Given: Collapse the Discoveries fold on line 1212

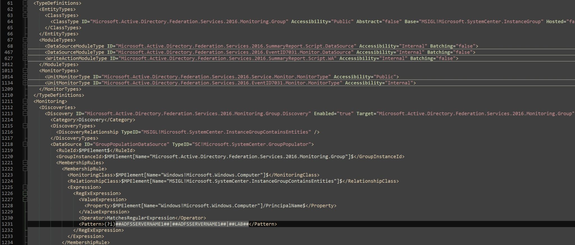Looking at the screenshot, I should (x=25, y=107).
